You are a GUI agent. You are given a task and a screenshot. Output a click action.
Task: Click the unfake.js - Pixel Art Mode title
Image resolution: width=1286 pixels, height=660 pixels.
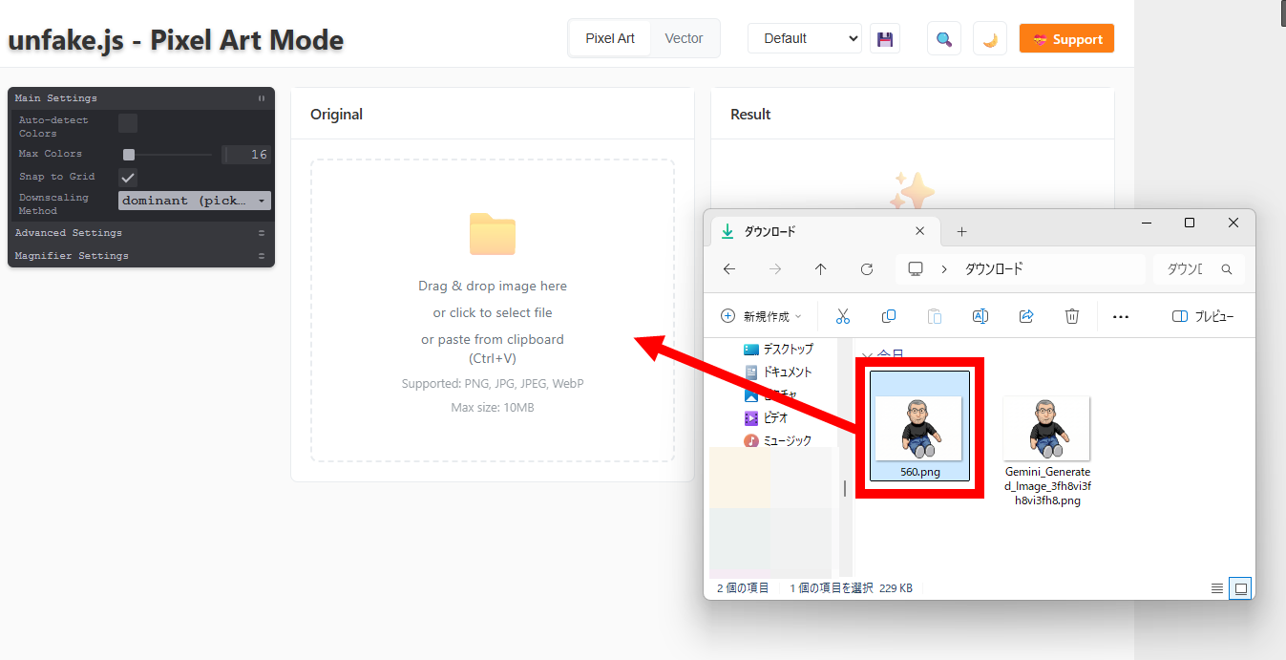coord(176,40)
